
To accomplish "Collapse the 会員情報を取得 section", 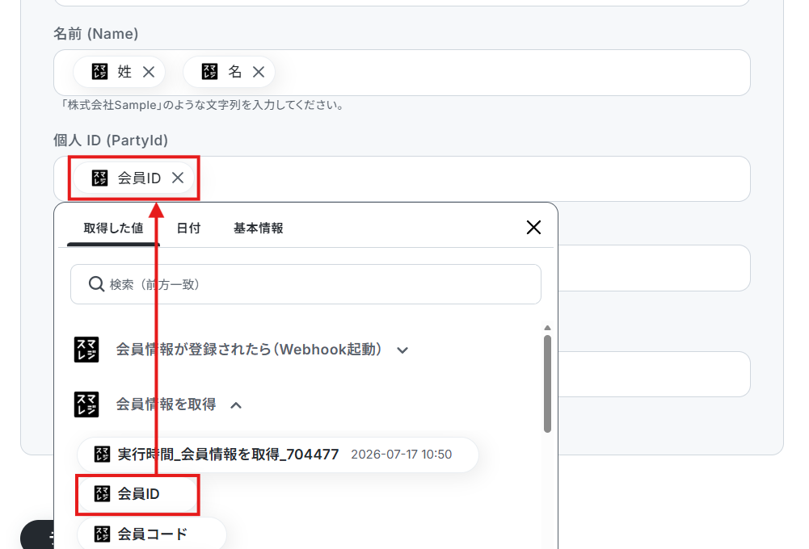I will pos(236,405).
